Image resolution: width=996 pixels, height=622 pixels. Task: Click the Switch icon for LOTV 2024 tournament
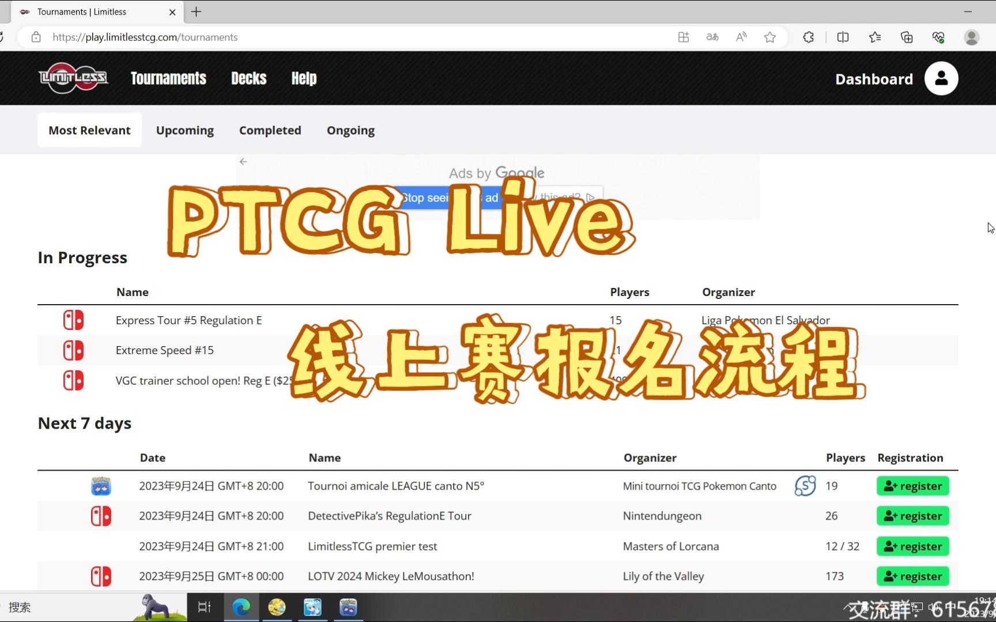[101, 576]
